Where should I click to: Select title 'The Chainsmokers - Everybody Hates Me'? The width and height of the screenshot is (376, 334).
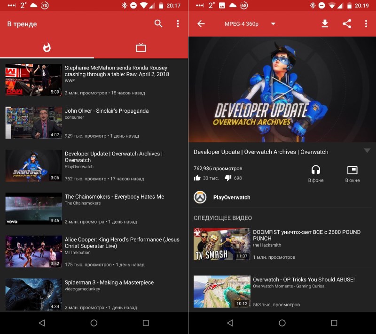point(114,197)
